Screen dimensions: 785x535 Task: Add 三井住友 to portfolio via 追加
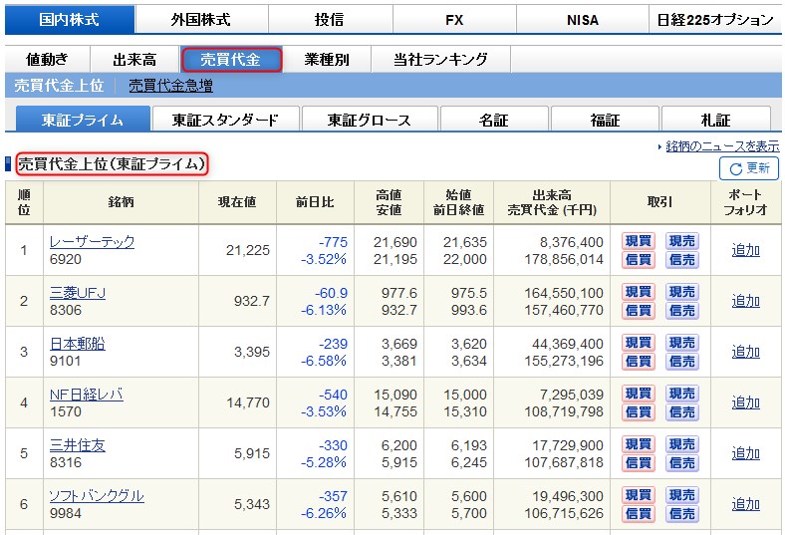[x=745, y=453]
